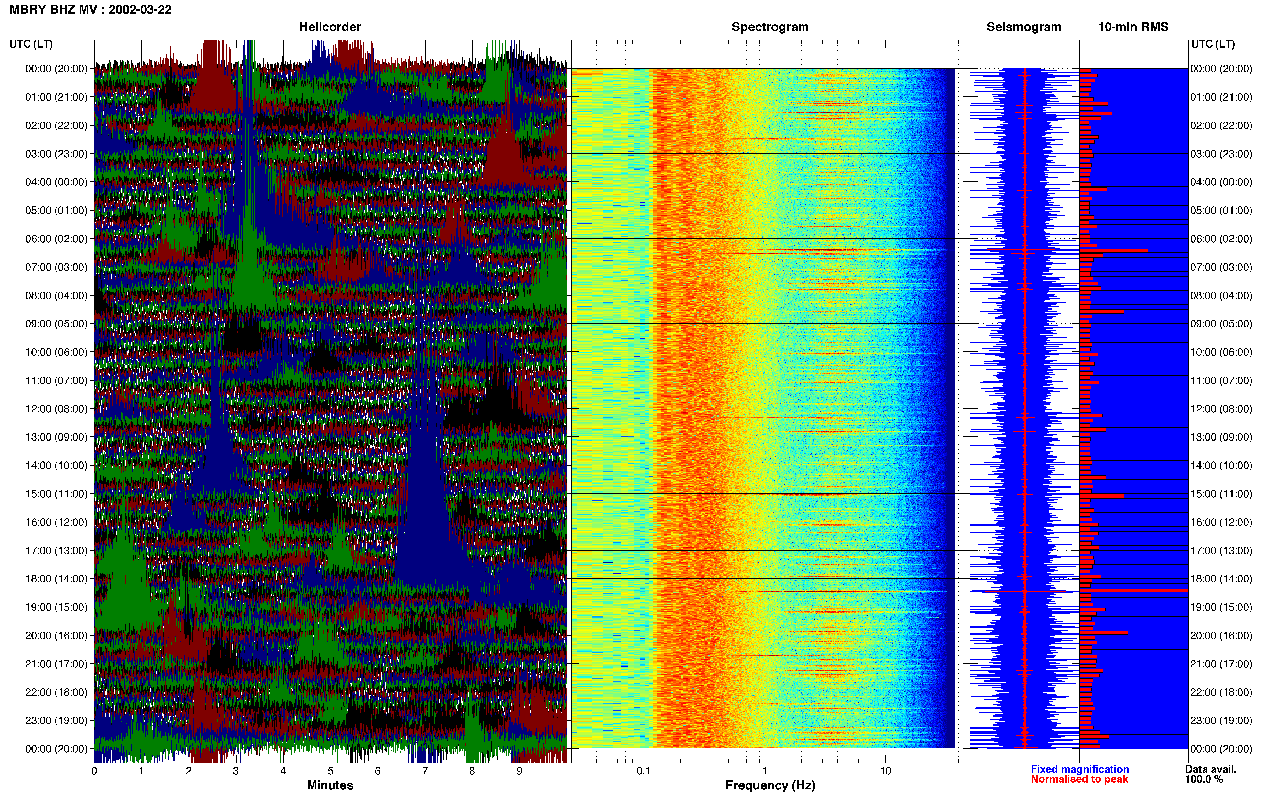Click the 'Helicorder' panel heading
The width and height of the screenshot is (1285, 803).
pos(330,27)
